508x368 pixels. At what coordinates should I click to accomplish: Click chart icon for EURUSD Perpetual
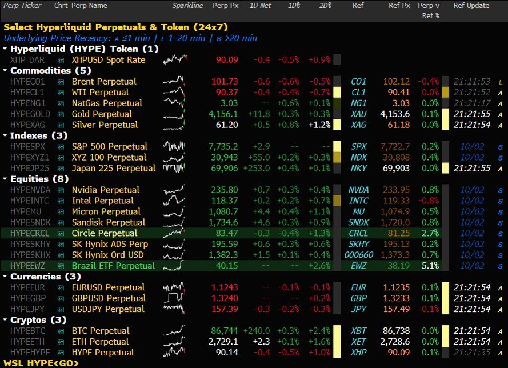[61, 287]
